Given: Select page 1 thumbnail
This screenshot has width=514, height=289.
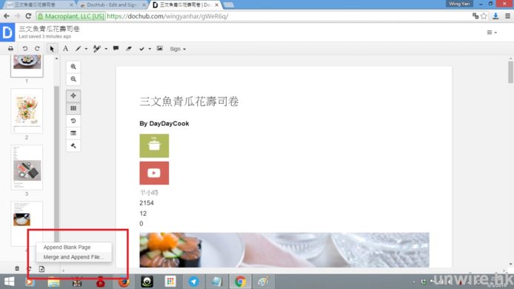Looking at the screenshot, I should click(x=27, y=66).
